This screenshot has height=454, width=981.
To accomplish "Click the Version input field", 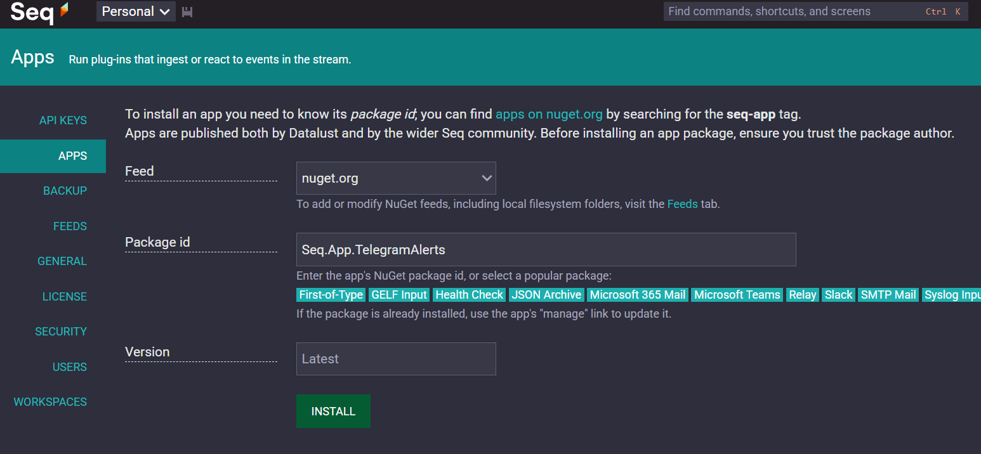I will point(396,359).
